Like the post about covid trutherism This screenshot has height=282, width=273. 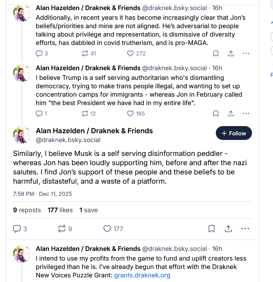point(130,53)
